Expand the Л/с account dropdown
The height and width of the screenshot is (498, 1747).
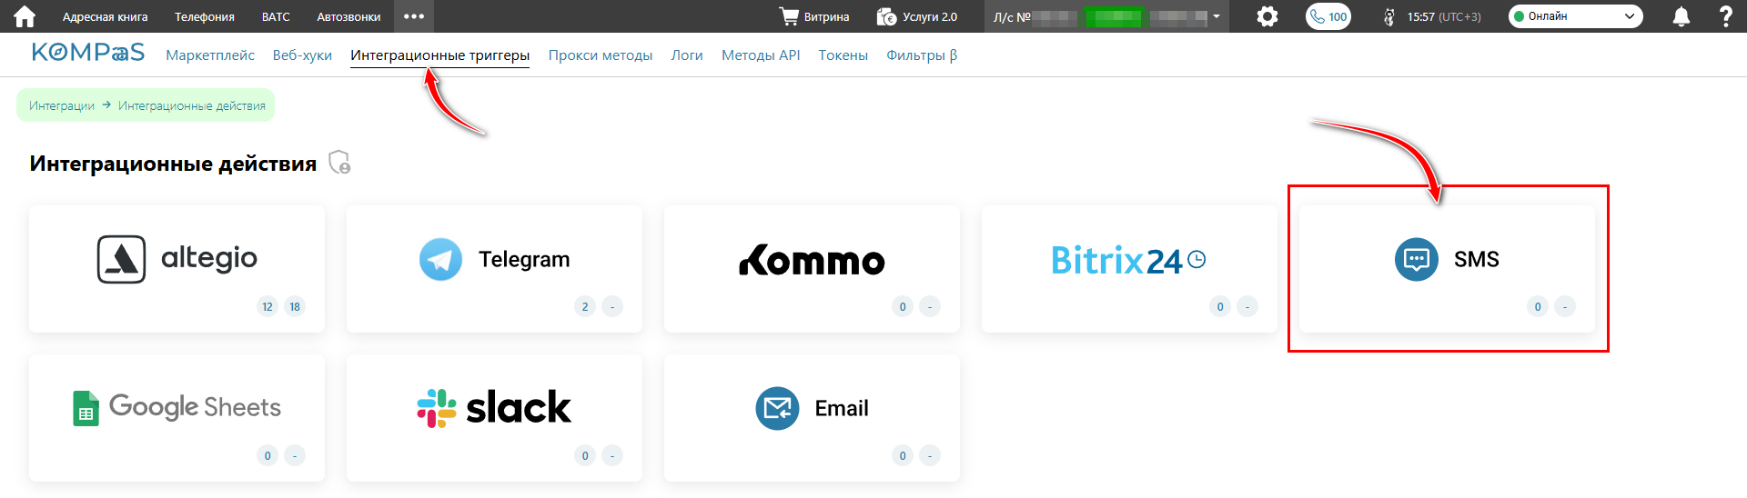coord(1107,16)
